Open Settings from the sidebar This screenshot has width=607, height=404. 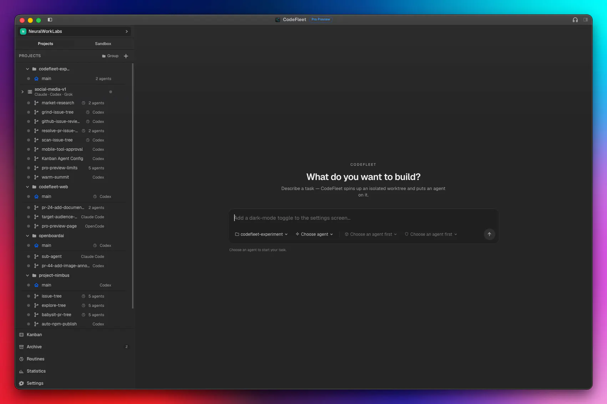[74, 383]
